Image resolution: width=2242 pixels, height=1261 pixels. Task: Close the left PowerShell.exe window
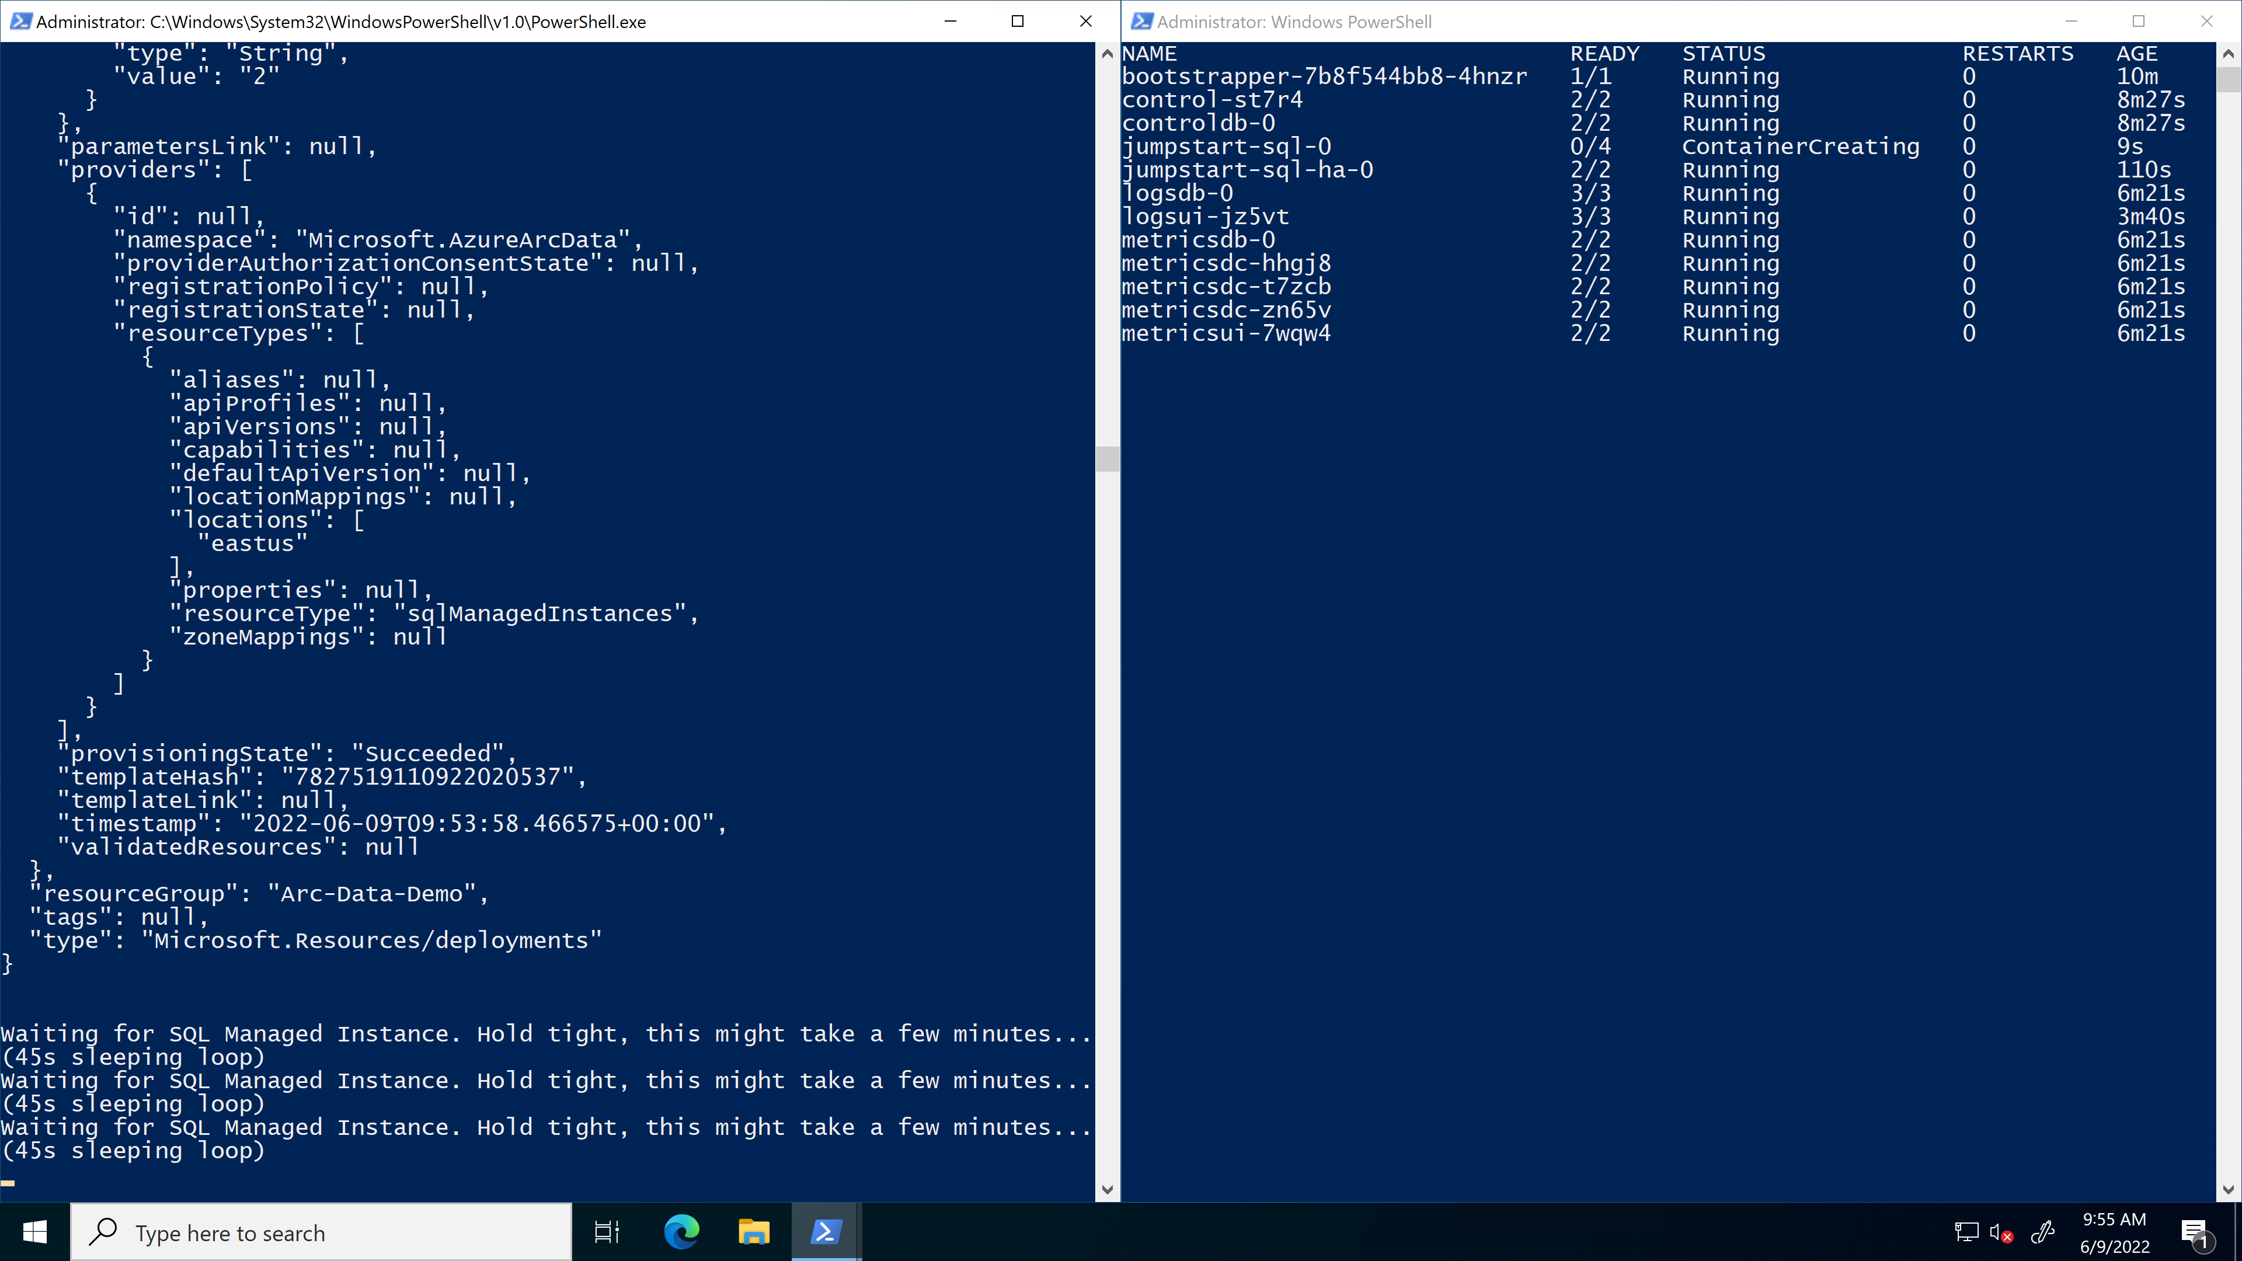pyautogui.click(x=1085, y=21)
